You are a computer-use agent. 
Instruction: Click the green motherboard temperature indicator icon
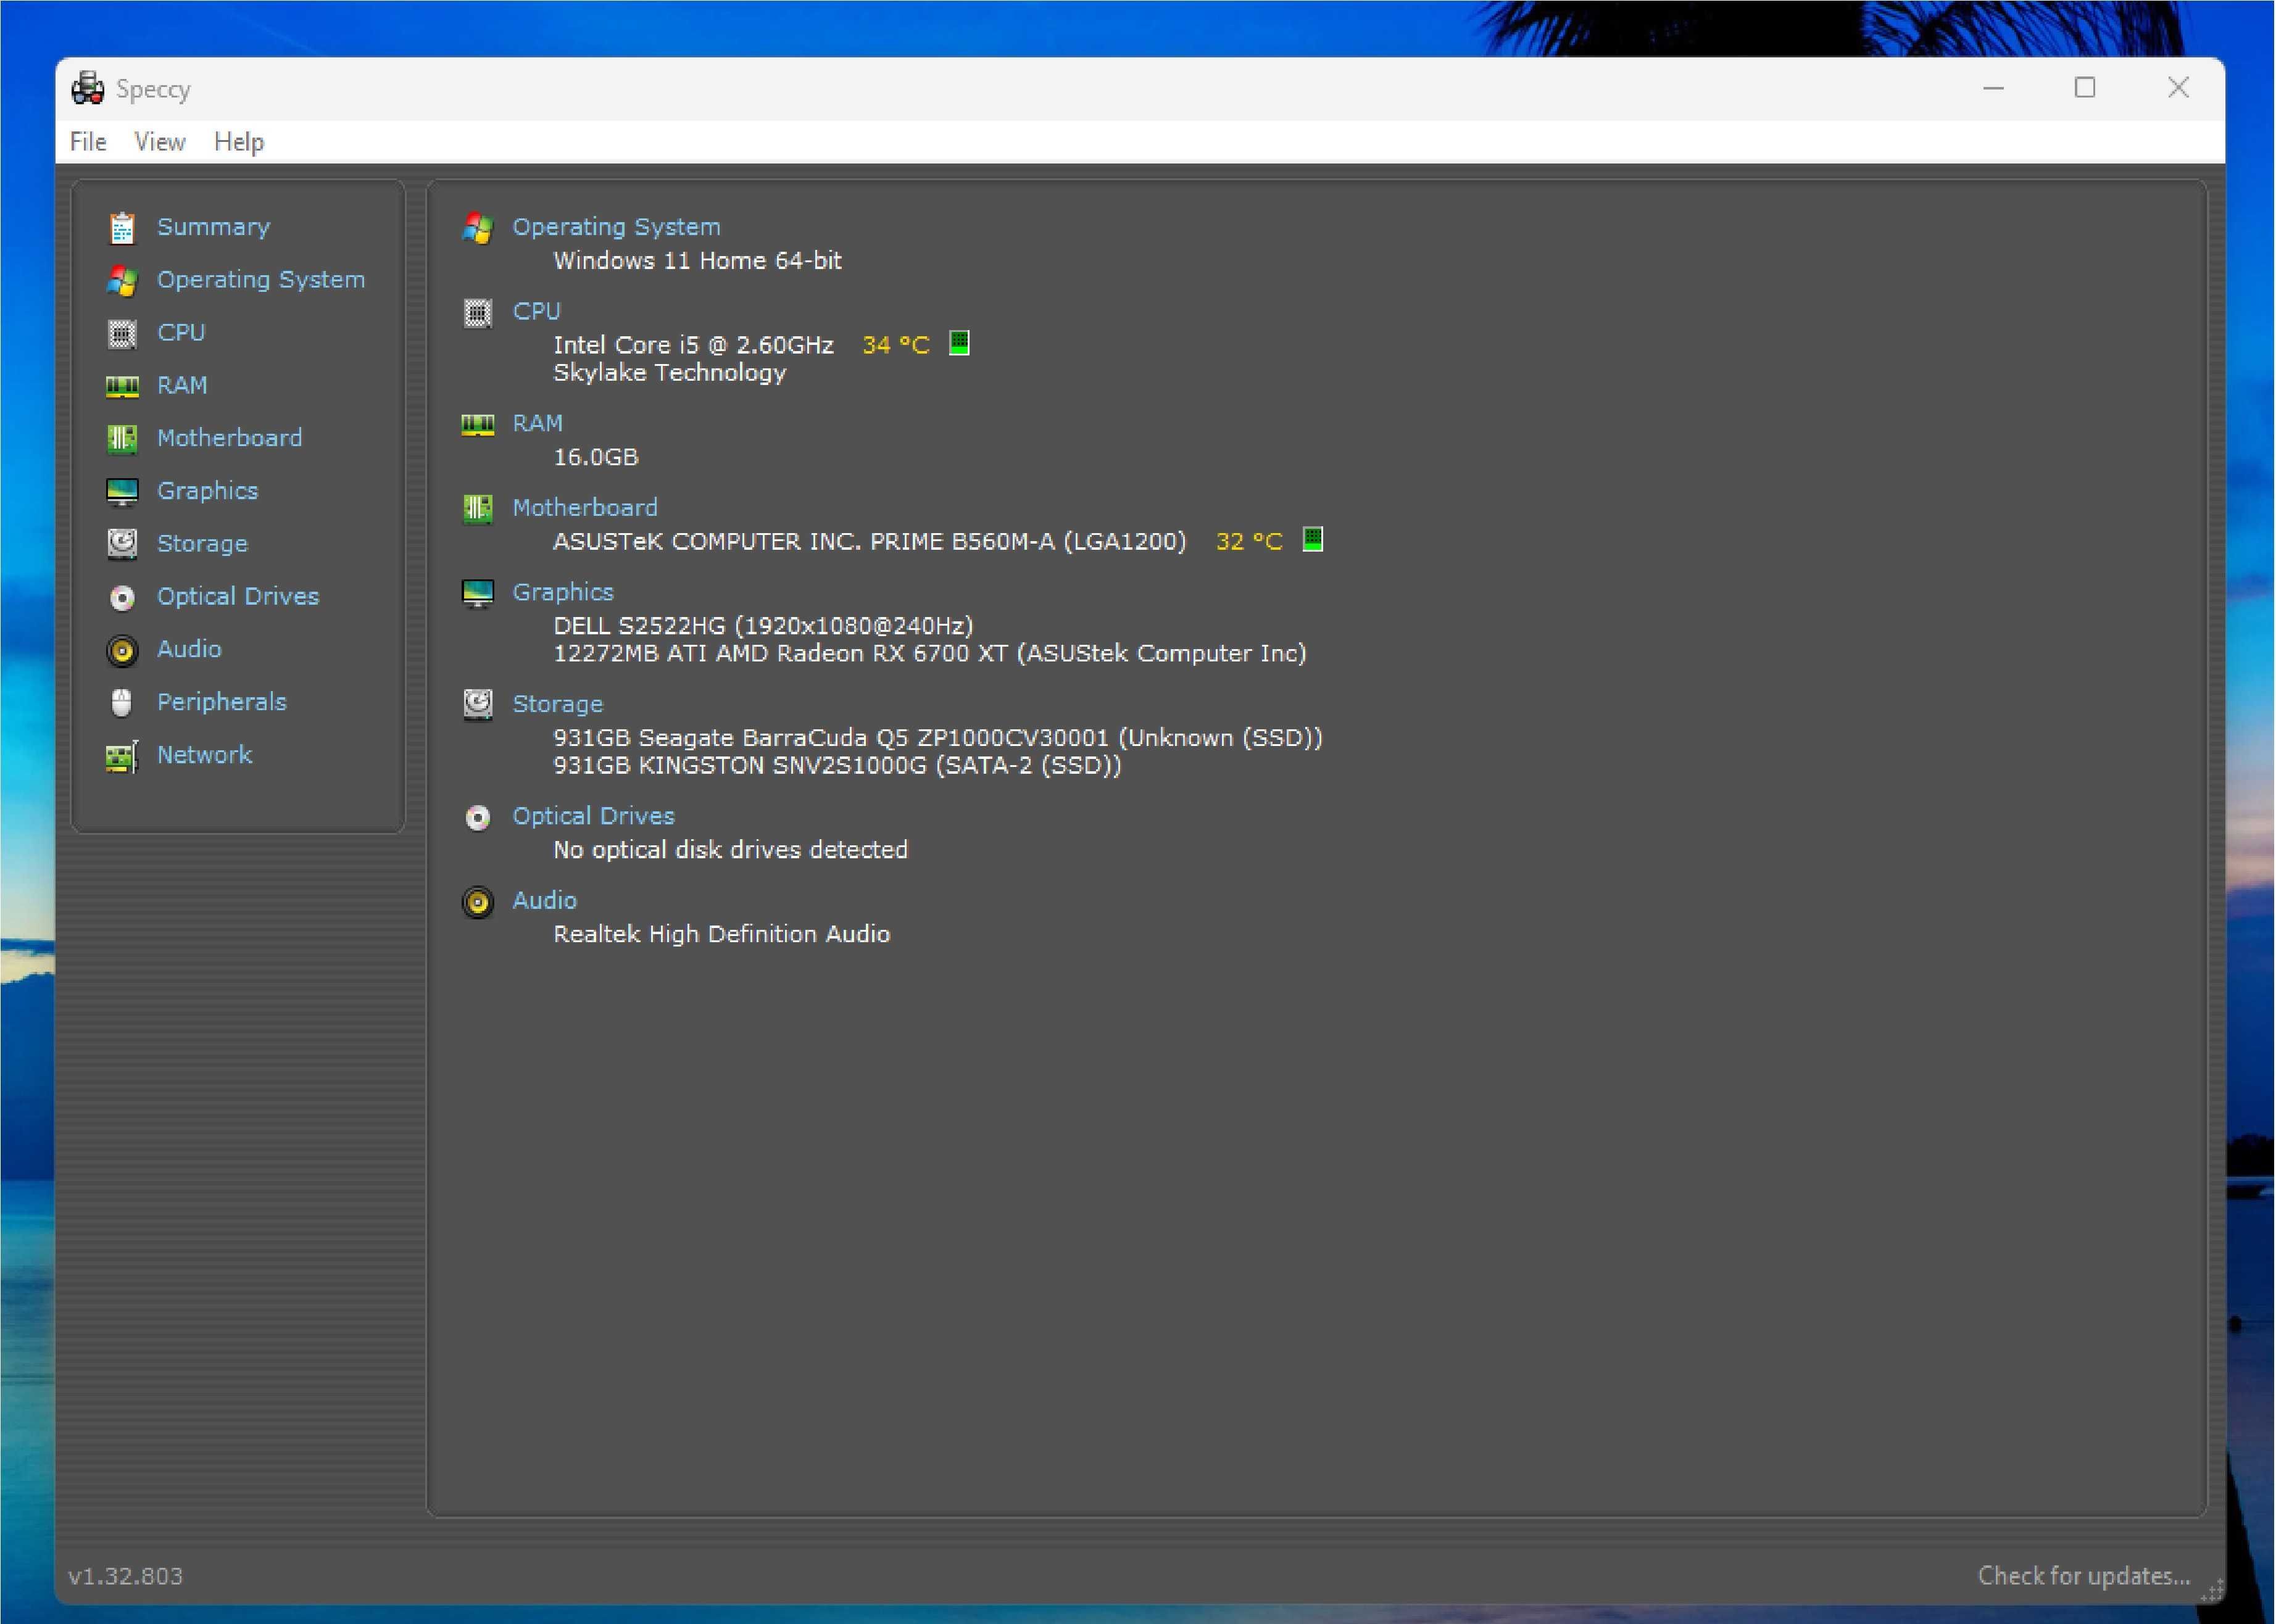pos(1313,540)
